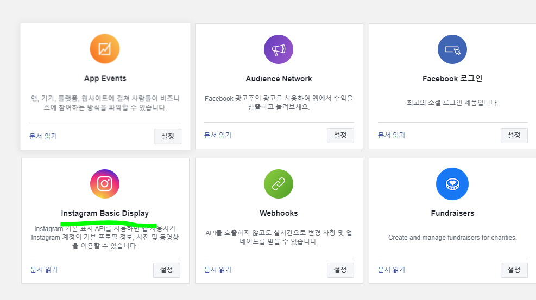Image resolution: width=536 pixels, height=300 pixels.
Task: Select the Fundraisers title text
Action: click(x=452, y=213)
